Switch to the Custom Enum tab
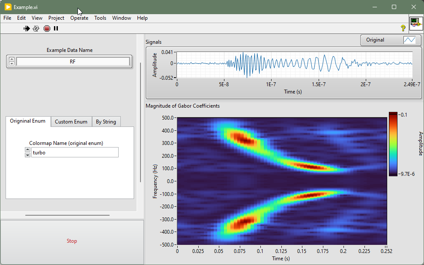424x265 pixels. click(71, 122)
